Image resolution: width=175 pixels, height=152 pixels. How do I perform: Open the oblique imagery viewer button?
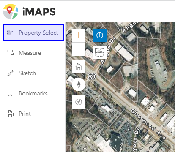(100, 52)
